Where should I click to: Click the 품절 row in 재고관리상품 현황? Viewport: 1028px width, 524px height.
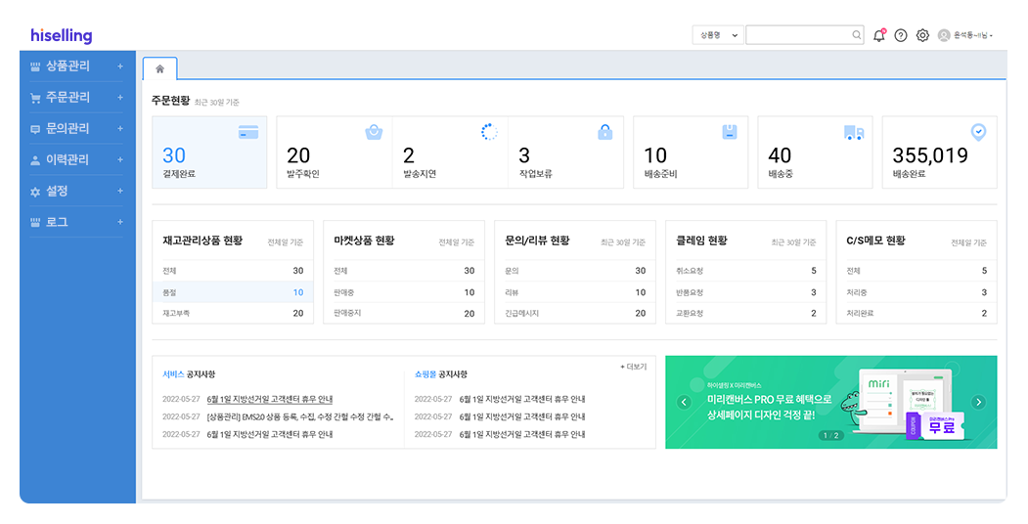click(233, 292)
